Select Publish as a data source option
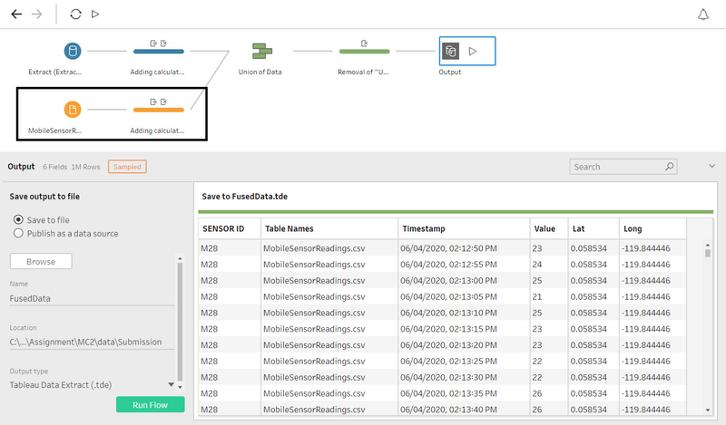Screen dimensions: 726x425 [x=18, y=233]
